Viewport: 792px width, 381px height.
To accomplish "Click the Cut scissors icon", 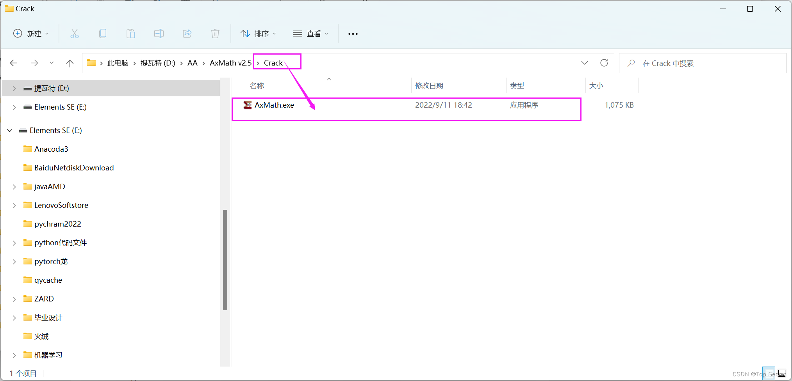I will click(x=74, y=34).
